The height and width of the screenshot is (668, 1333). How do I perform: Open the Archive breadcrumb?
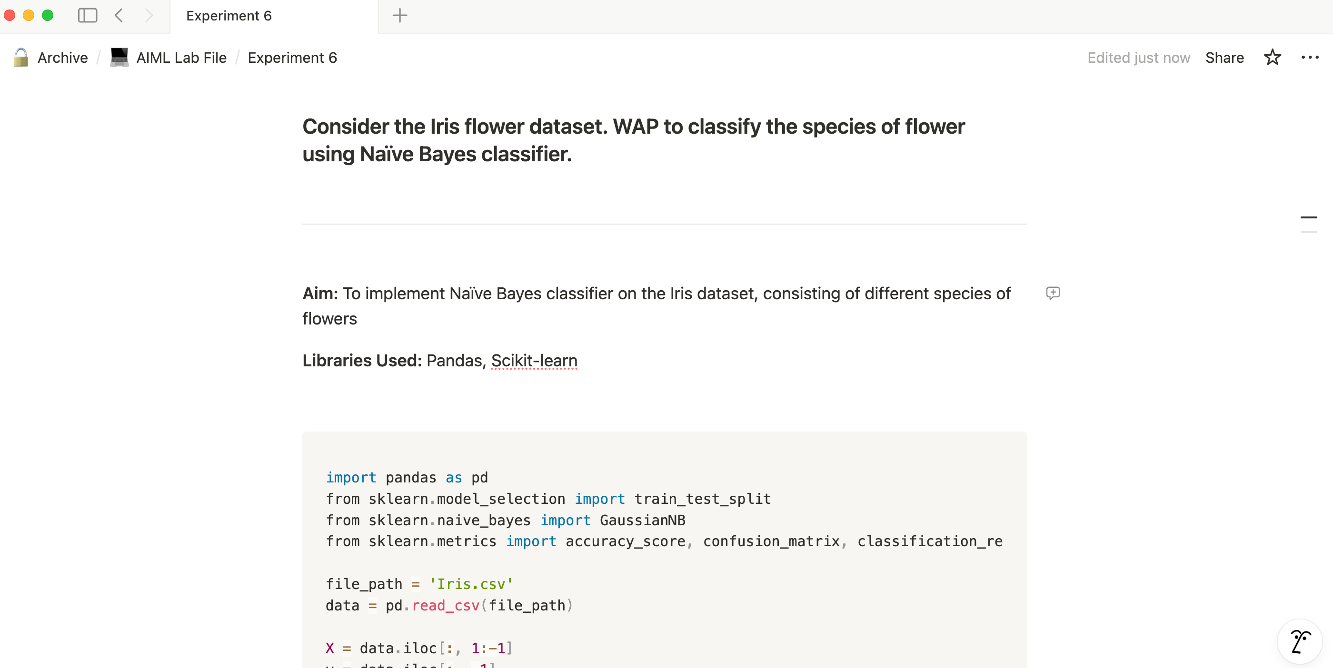click(x=62, y=58)
